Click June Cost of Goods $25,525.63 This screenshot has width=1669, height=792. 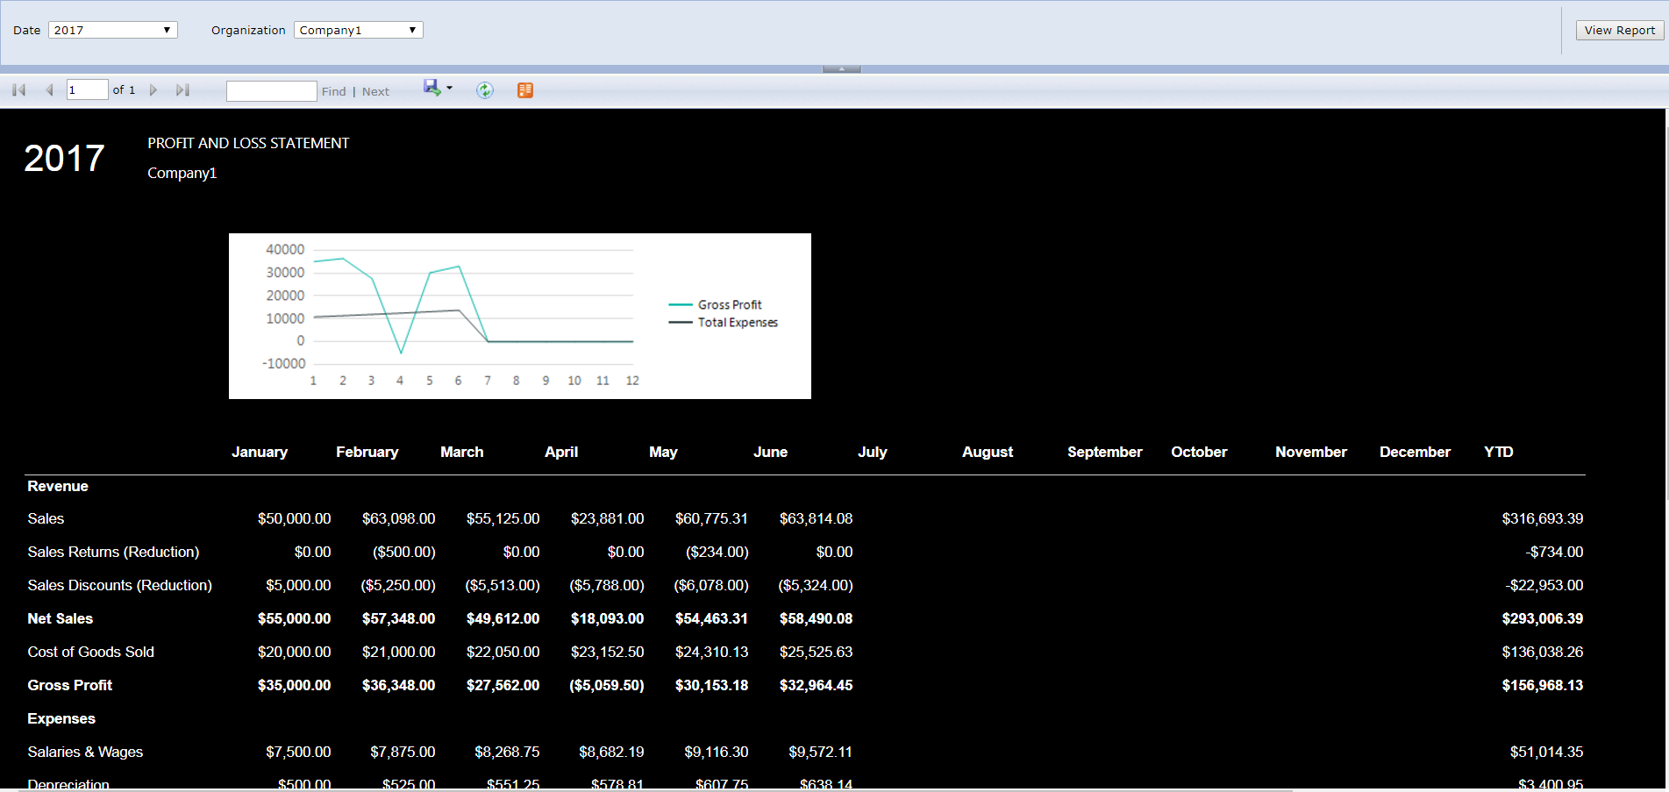816,652
